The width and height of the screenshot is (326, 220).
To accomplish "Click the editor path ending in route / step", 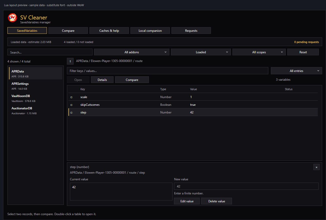I will pos(107,173).
